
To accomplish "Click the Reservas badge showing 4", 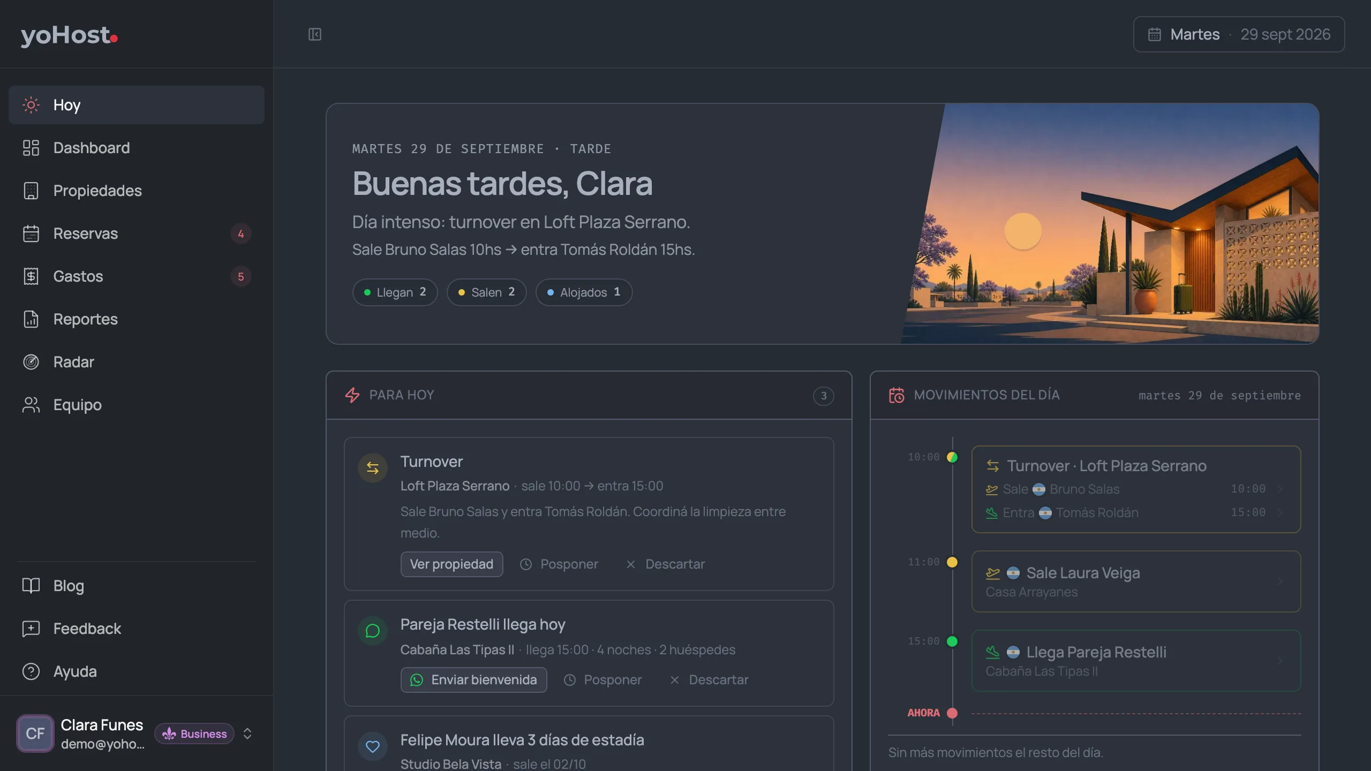I will click(x=241, y=234).
